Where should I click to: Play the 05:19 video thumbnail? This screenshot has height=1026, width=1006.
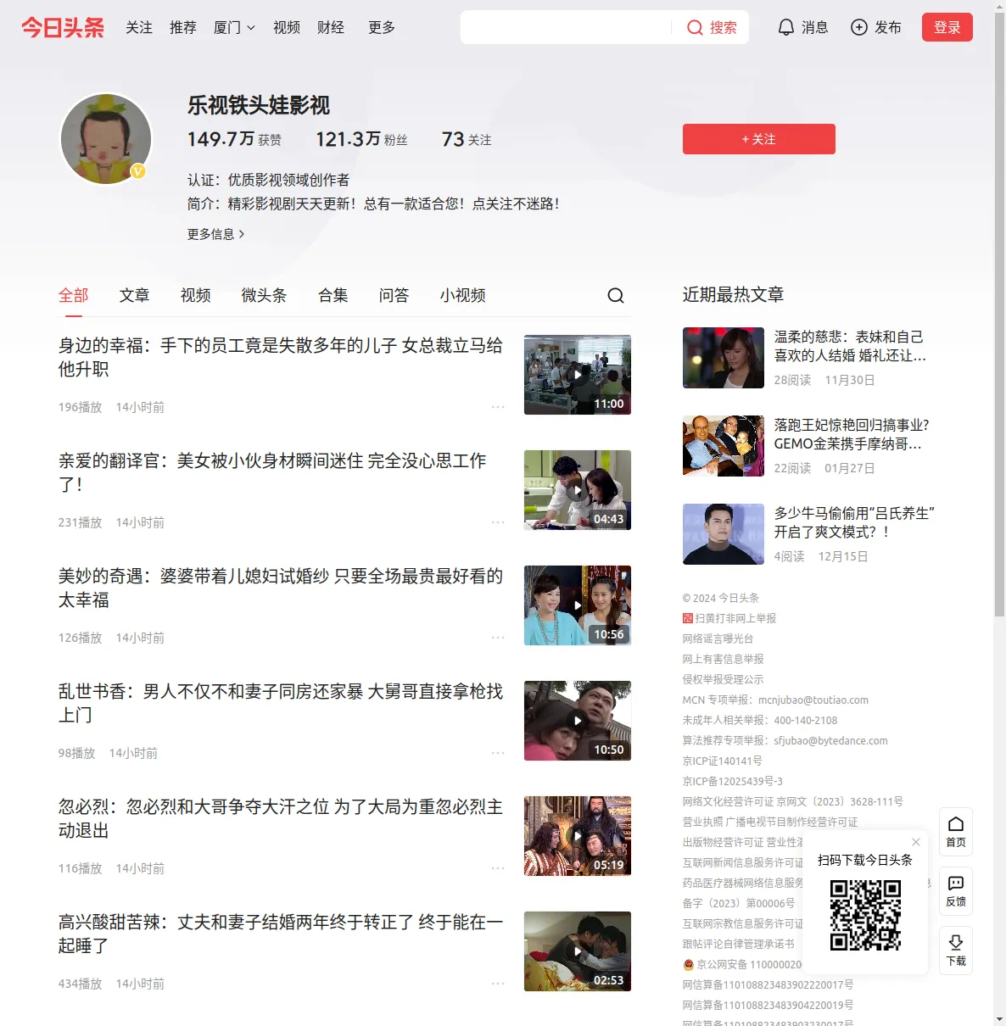pyautogui.click(x=578, y=836)
